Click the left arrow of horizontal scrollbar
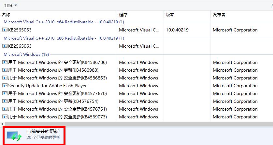 [2, 124]
